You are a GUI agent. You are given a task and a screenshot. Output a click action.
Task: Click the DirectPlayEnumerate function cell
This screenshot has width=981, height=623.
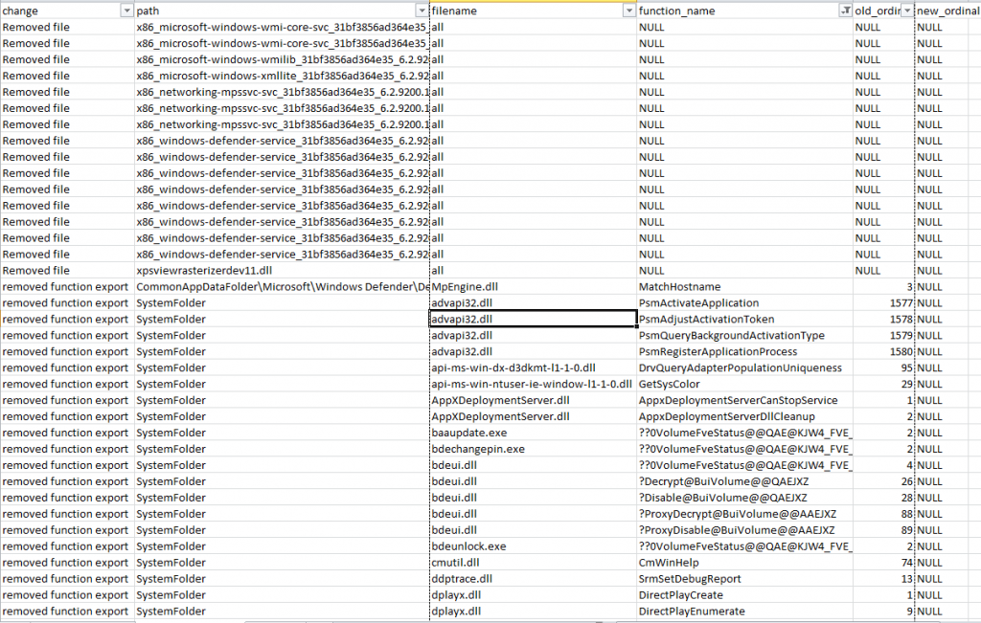pos(692,612)
